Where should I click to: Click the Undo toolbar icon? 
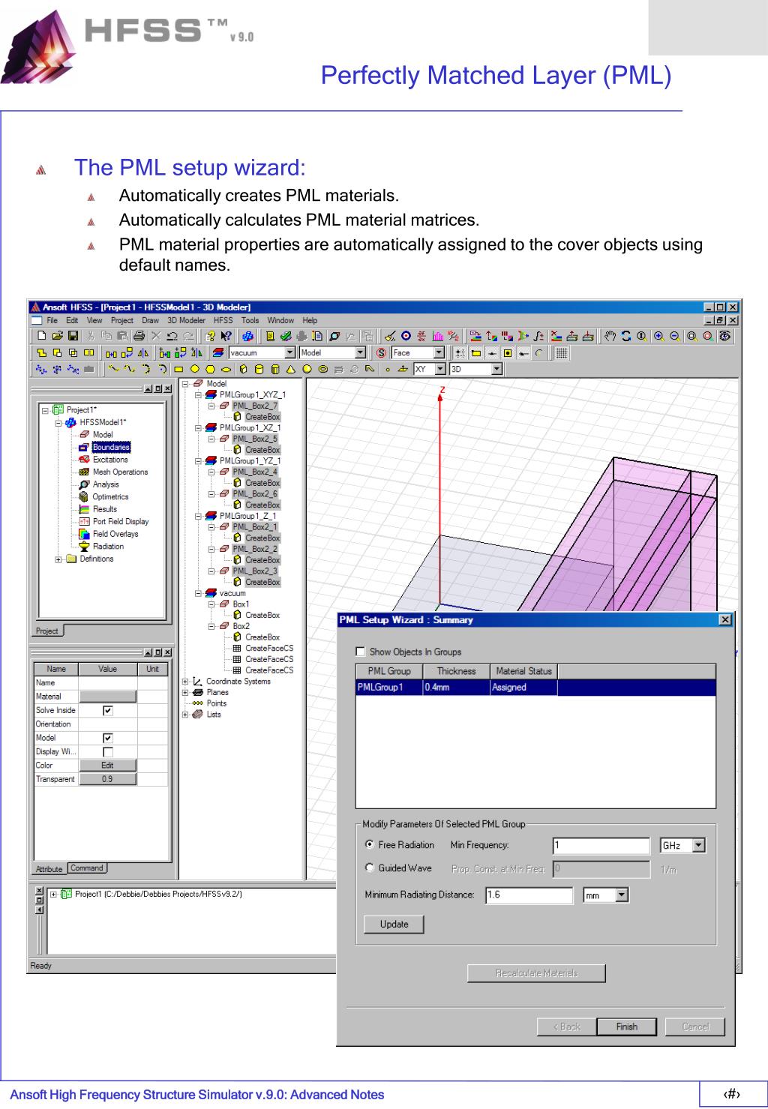pyautogui.click(x=171, y=336)
